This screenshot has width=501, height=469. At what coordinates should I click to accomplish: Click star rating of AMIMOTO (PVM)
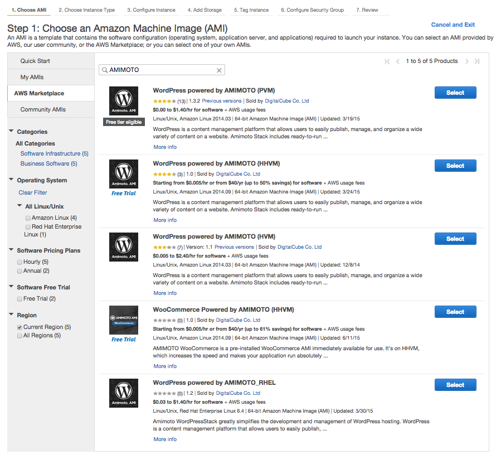(x=164, y=101)
